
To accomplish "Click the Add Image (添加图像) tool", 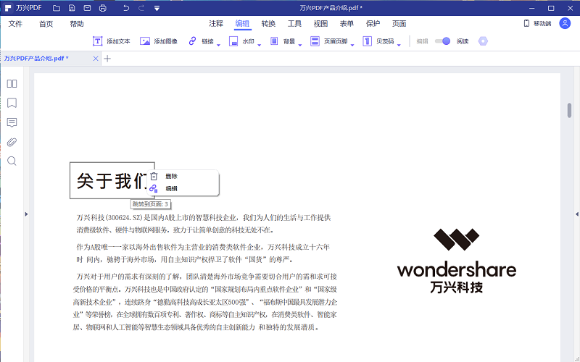I will (x=159, y=41).
